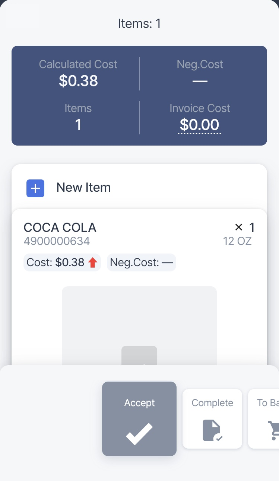The image size is (279, 481).
Task: Click the Complete document icon
Action: point(212,430)
